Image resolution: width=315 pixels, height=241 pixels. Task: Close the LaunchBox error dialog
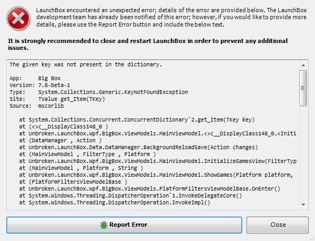[x=277, y=225]
